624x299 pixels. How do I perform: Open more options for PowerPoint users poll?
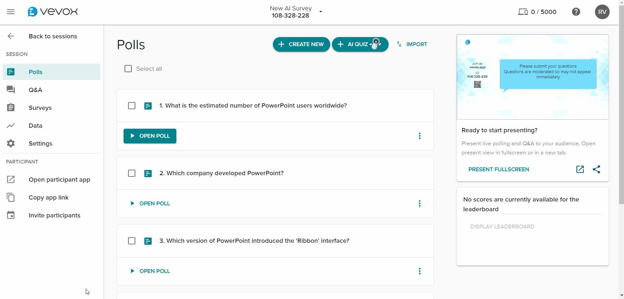pyautogui.click(x=420, y=136)
